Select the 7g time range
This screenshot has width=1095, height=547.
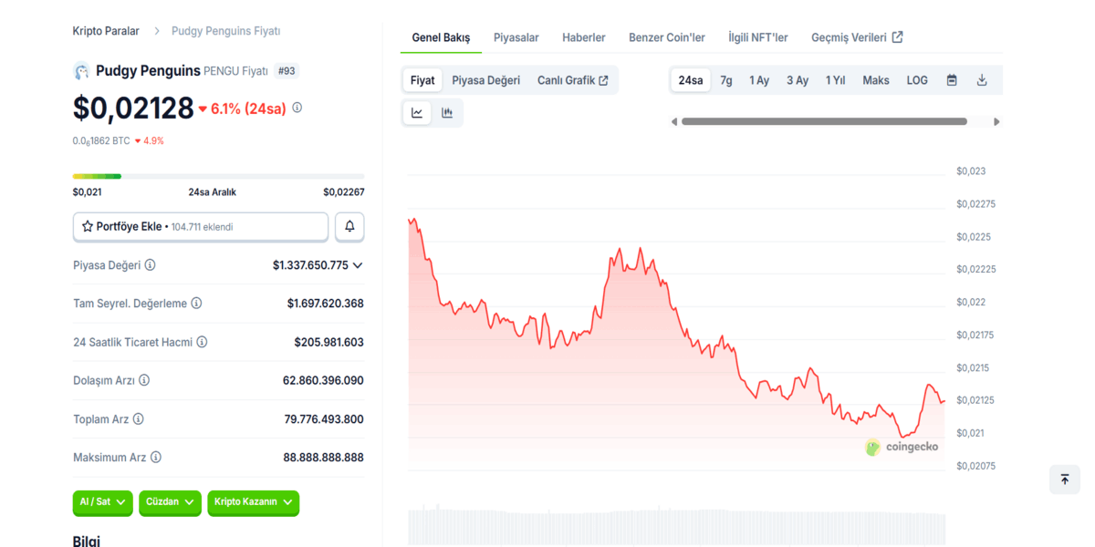pyautogui.click(x=725, y=80)
